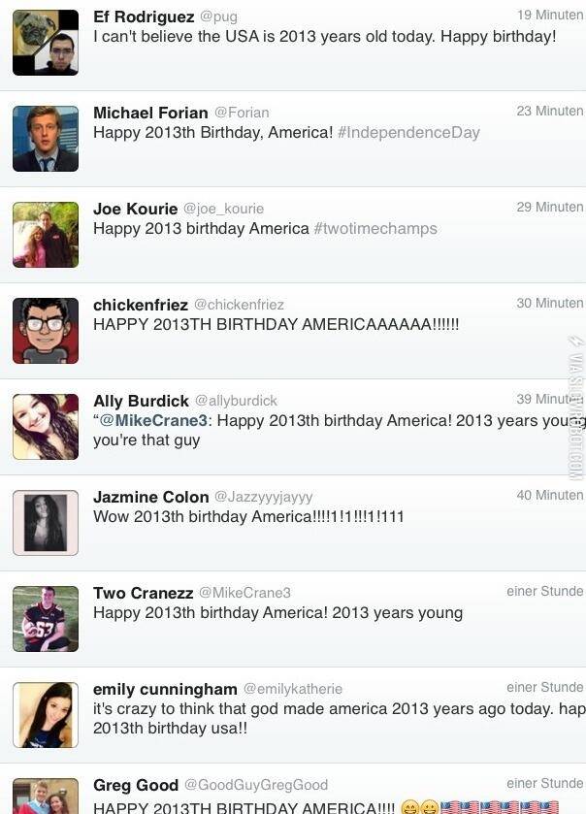This screenshot has width=586, height=814.
Task: Click the #IndependenceDay hashtag
Action: [x=408, y=132]
